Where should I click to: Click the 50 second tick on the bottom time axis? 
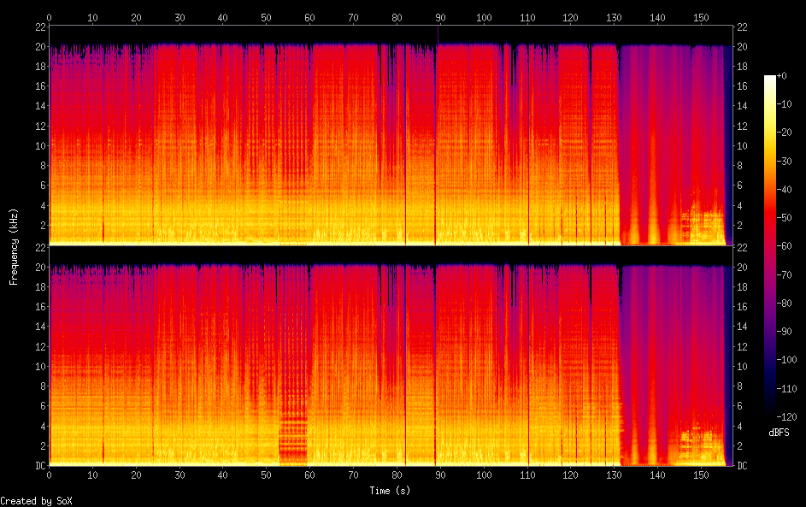267,475
